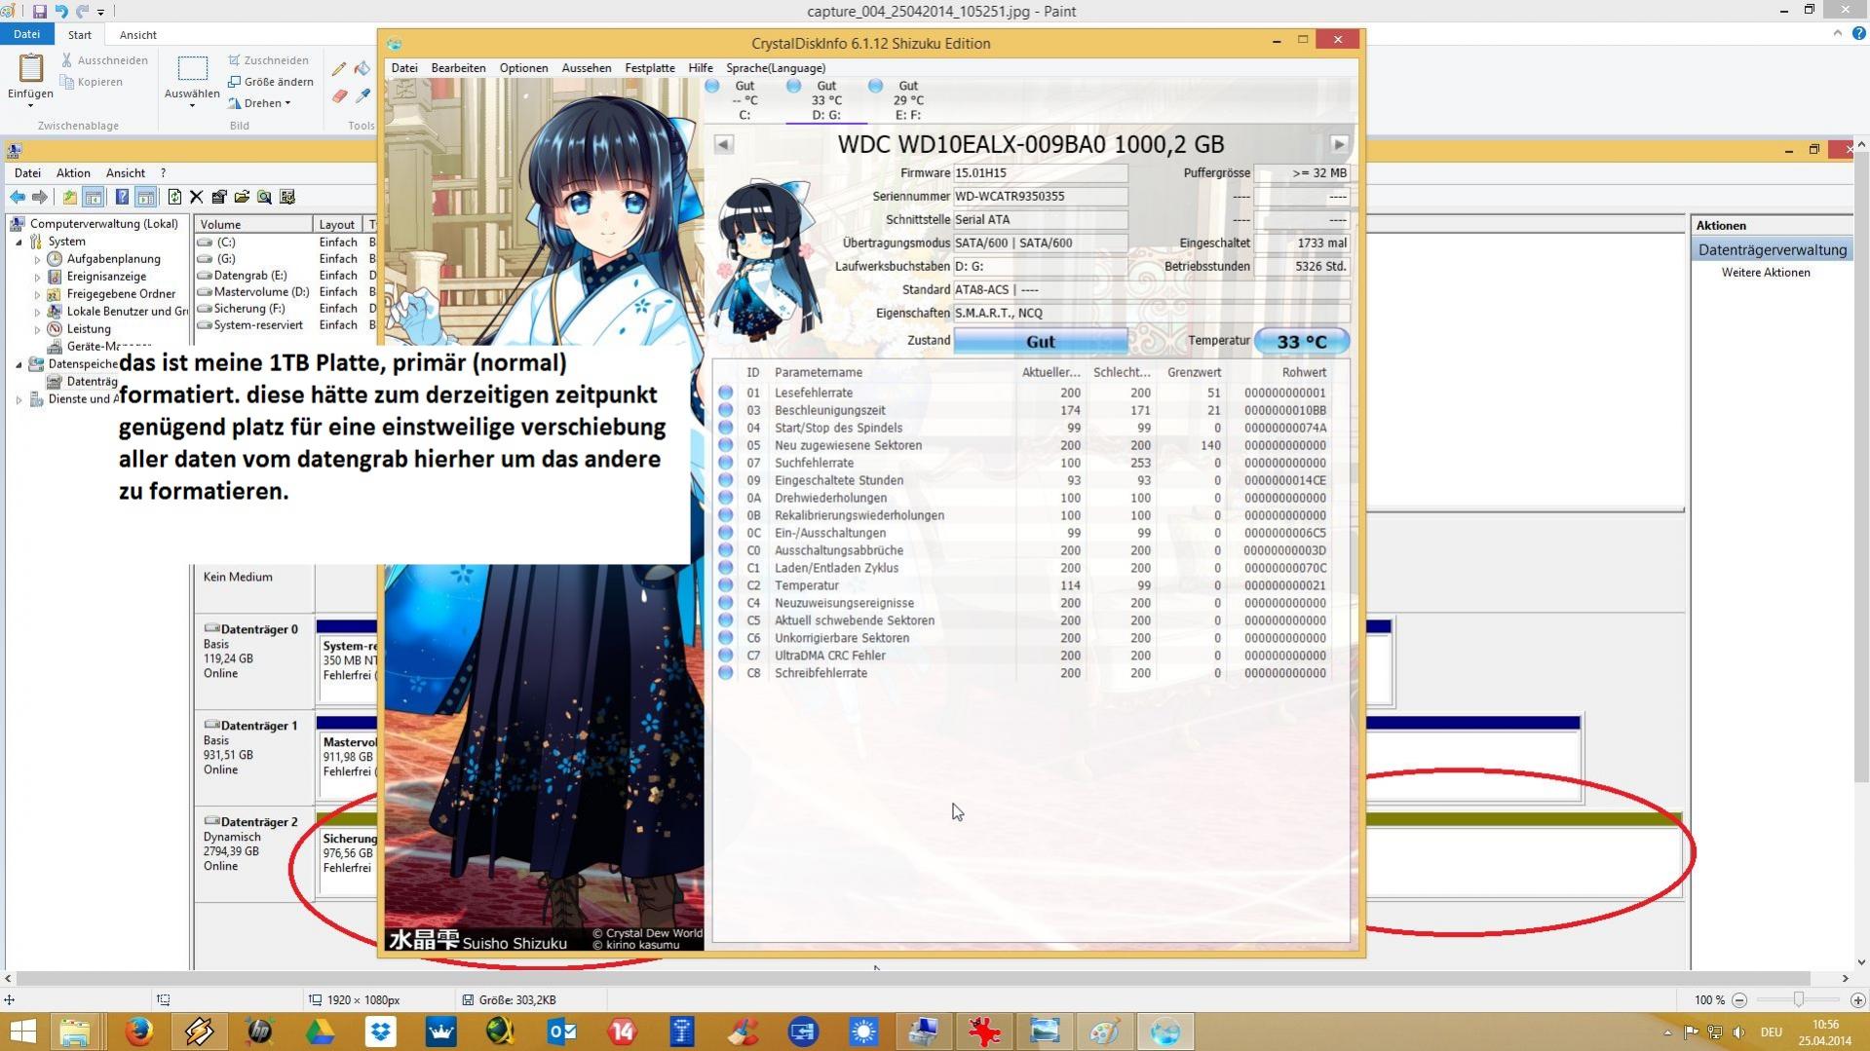Click the Save icon in Paint title bar
The image size is (1870, 1051).
[40, 12]
